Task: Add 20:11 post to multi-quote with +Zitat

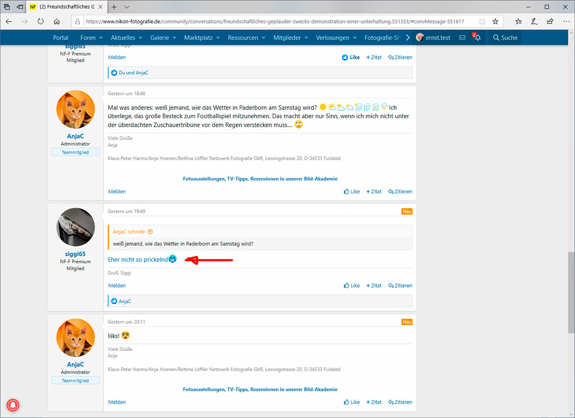Action: click(x=374, y=402)
